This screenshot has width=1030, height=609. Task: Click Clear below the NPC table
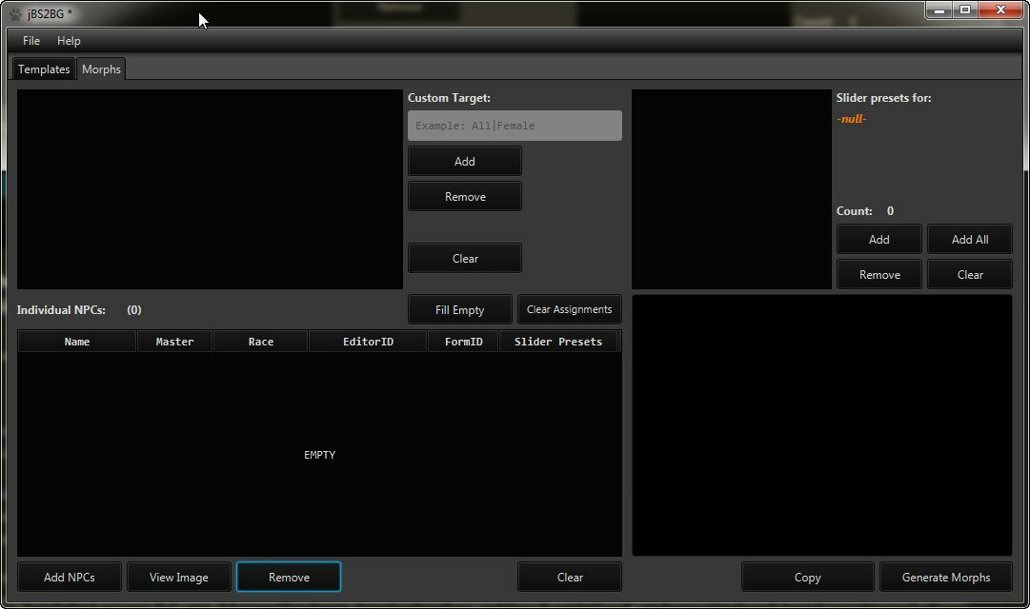pyautogui.click(x=570, y=578)
